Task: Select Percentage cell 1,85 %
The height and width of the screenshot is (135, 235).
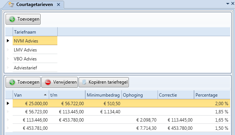Action: click(x=212, y=112)
